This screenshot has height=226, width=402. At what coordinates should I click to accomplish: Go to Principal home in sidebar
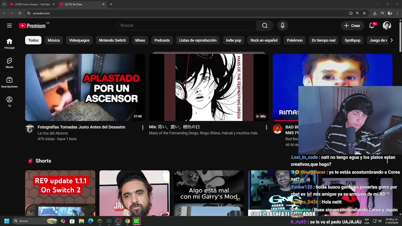coord(9,44)
